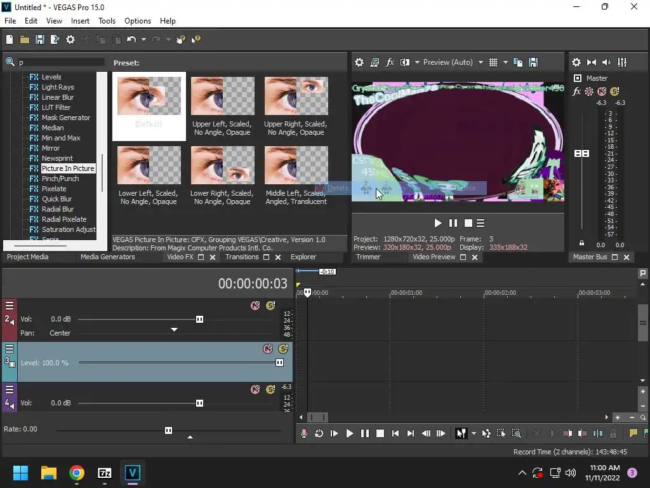
Task: Play from the preview window play button
Action: (437, 223)
